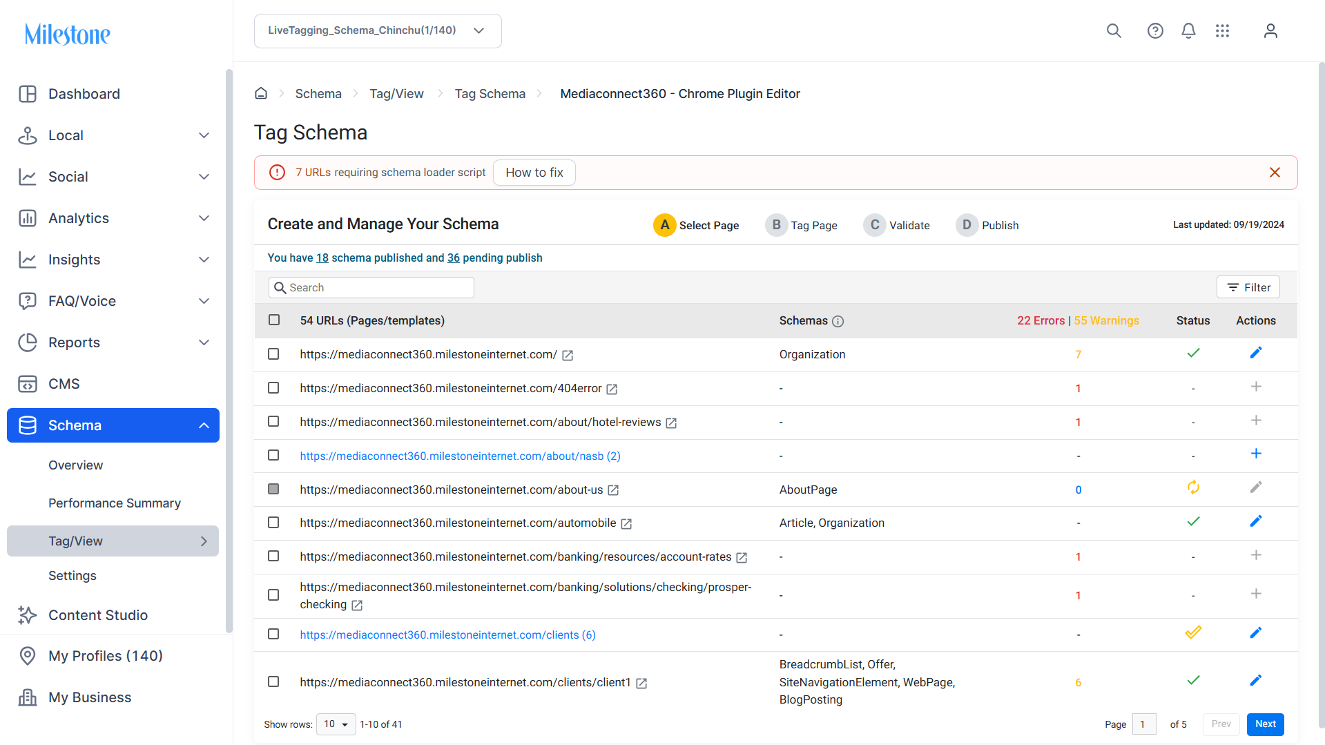Add schema to the hotel-reviews row
Viewport: 1325px width, 745px height.
point(1256,420)
